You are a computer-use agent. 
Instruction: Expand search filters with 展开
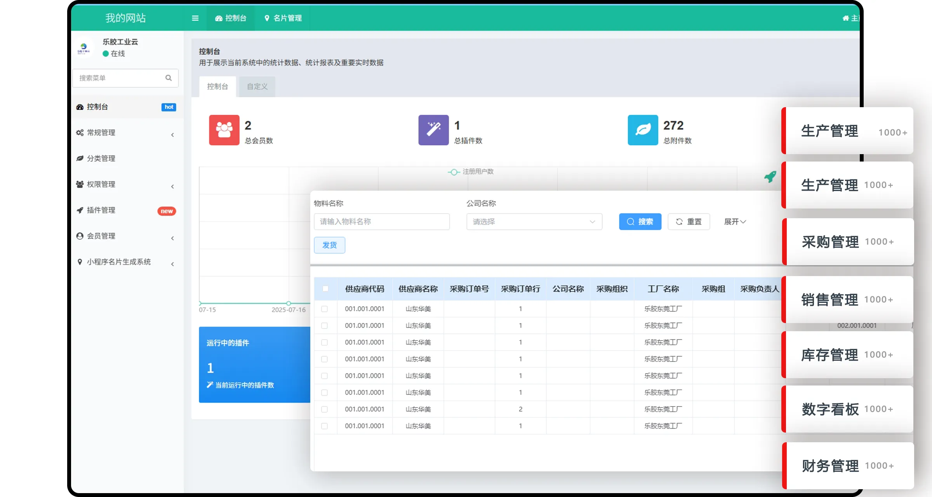734,222
